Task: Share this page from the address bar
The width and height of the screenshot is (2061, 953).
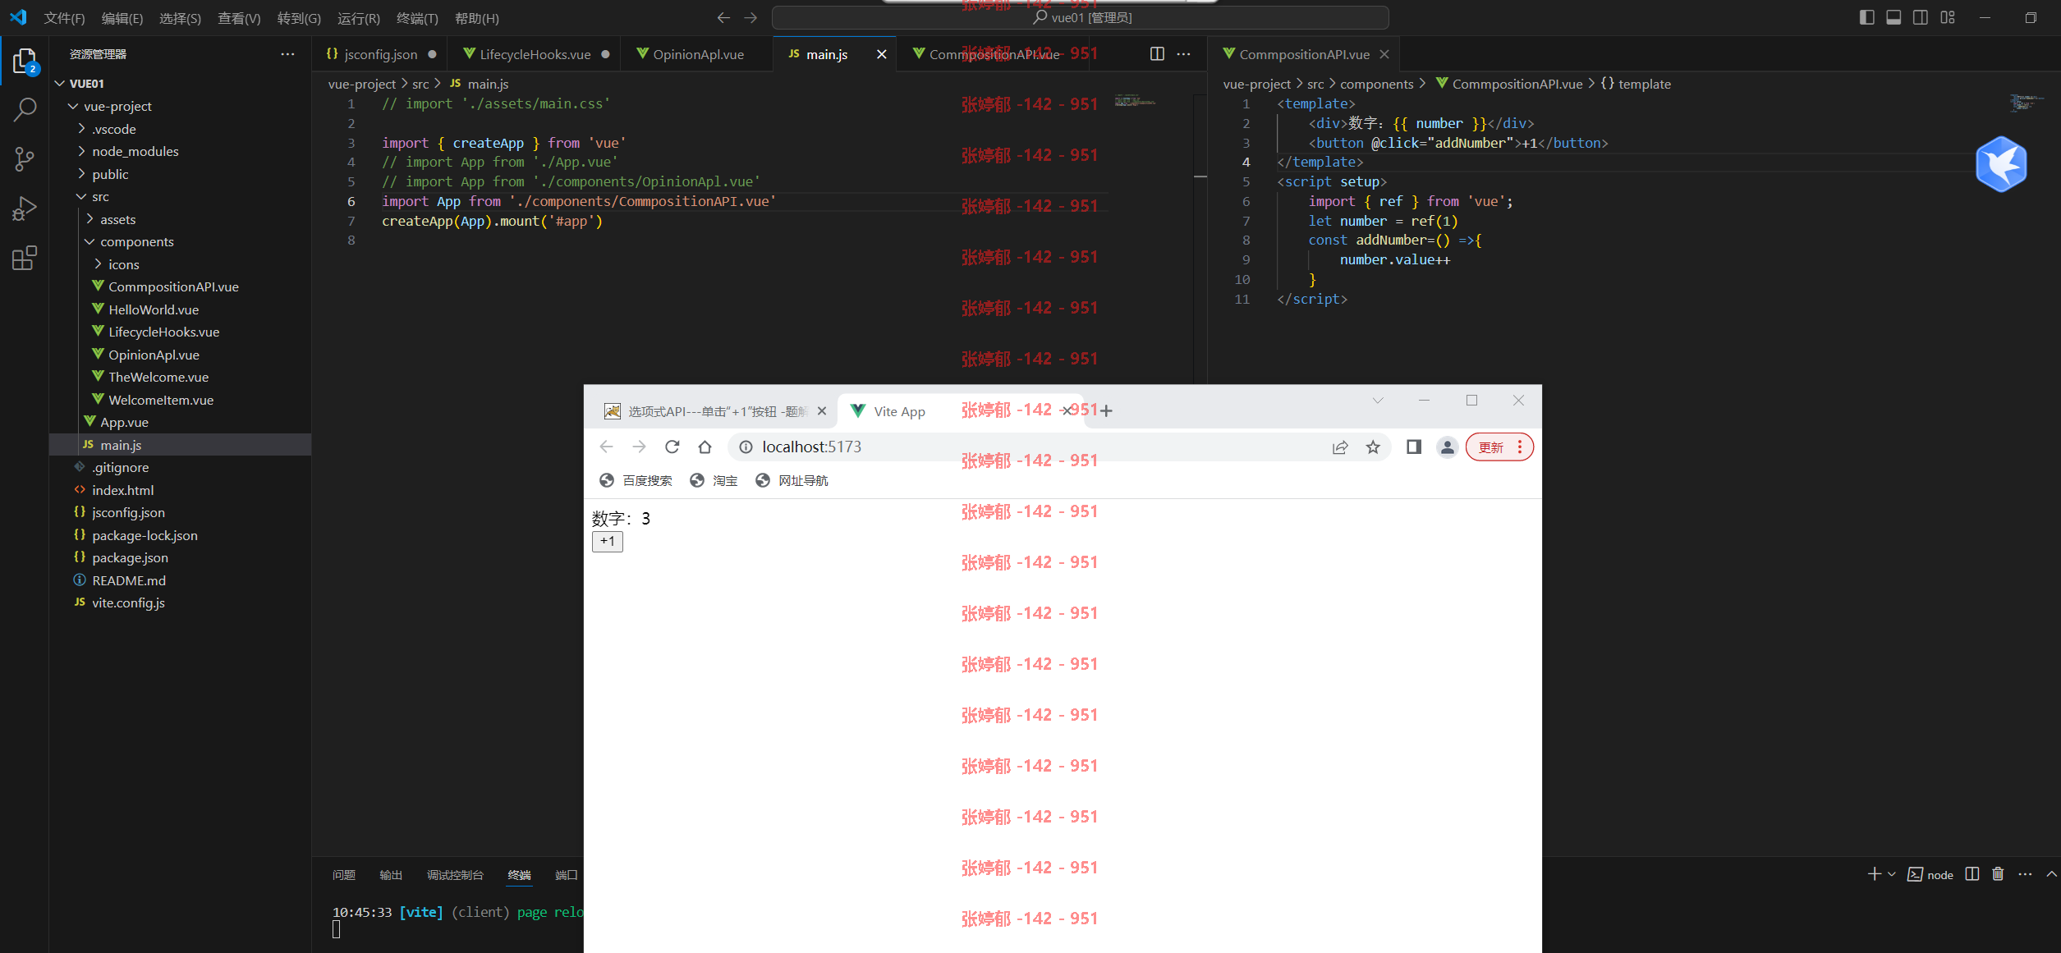Action: tap(1340, 447)
